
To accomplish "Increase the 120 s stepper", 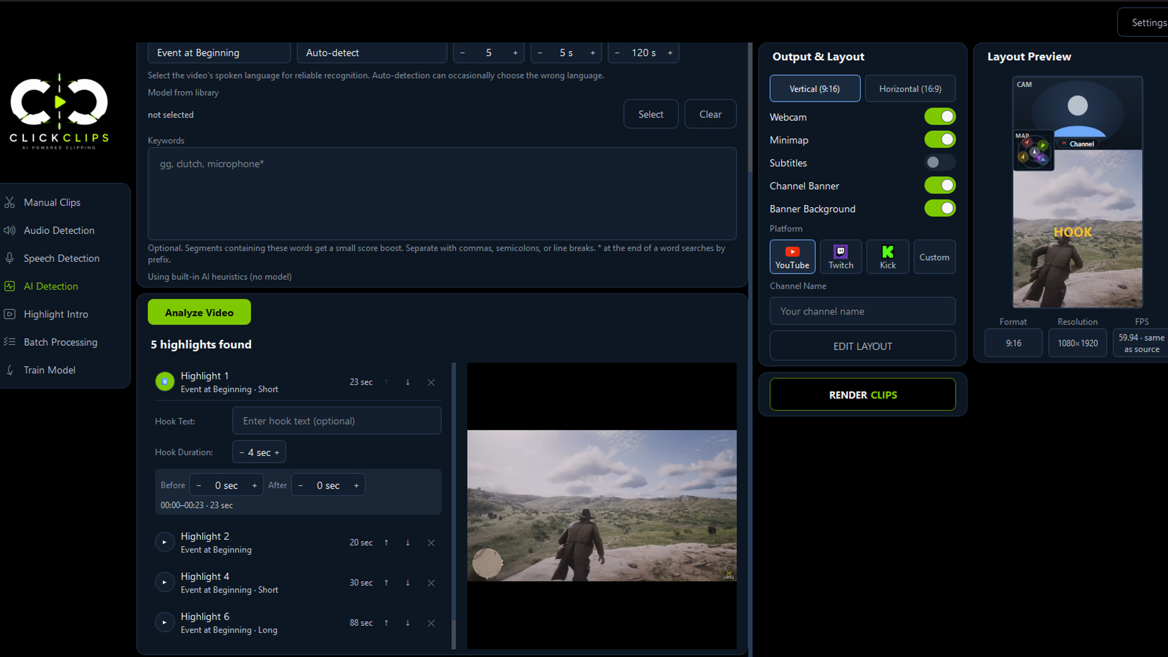I will [670, 53].
